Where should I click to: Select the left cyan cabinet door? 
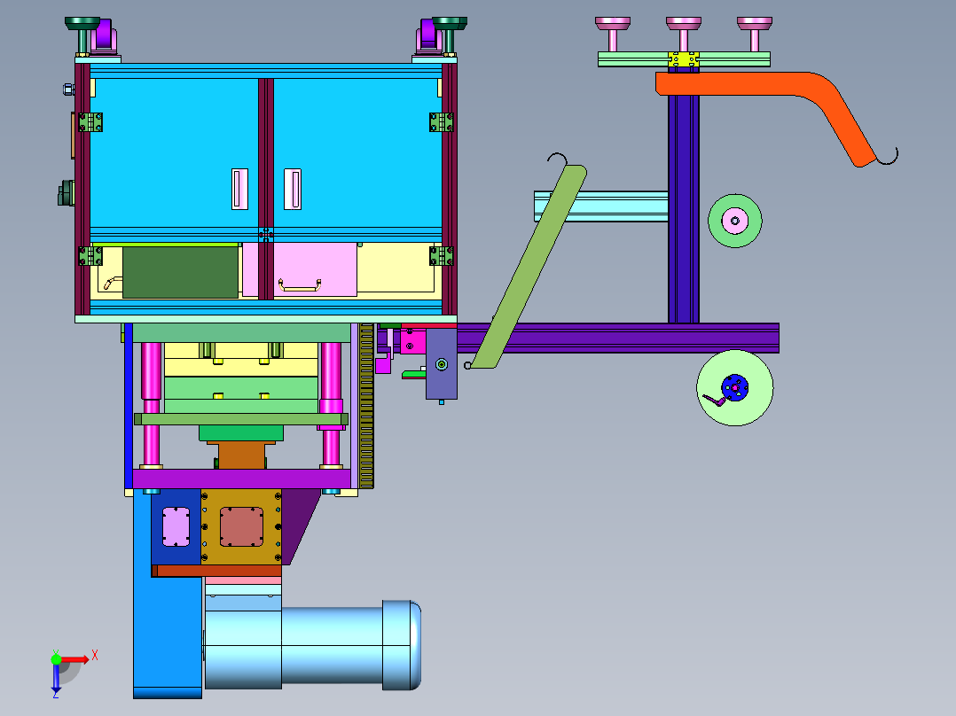pos(175,153)
